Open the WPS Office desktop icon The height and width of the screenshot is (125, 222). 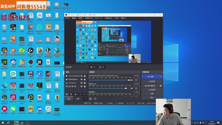[31, 87]
